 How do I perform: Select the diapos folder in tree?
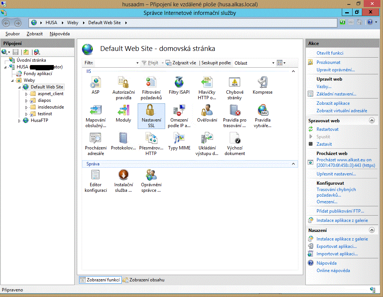coord(44,100)
